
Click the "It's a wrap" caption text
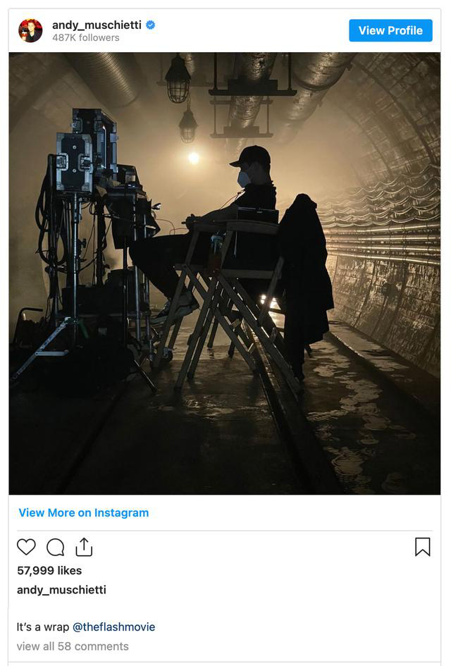click(x=43, y=627)
